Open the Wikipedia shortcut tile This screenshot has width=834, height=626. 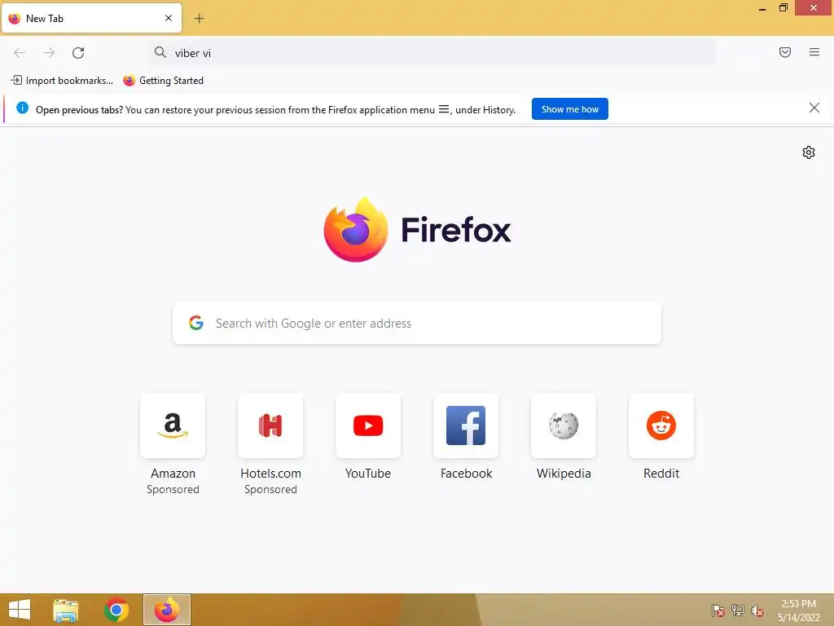coord(564,425)
